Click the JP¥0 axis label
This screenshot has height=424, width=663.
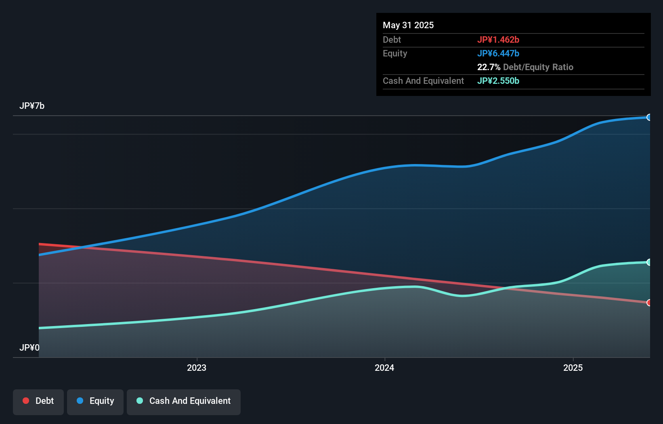tap(29, 347)
